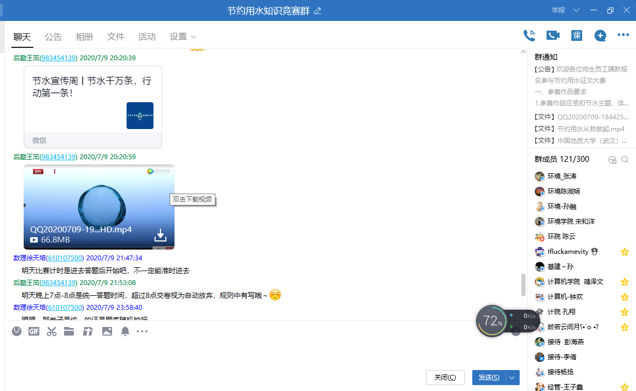Click the bell icon in chat toolbar
The height and width of the screenshot is (391, 636).
click(125, 331)
